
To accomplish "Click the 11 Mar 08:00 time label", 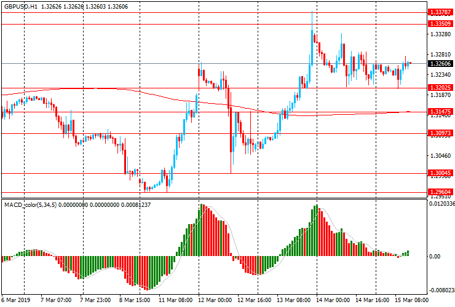I will point(175,301).
